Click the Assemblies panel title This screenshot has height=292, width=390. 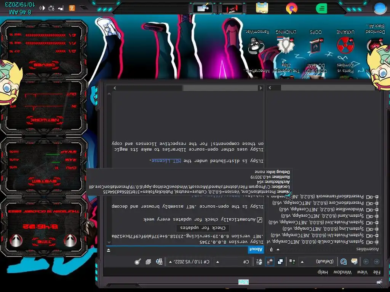pos(368,249)
